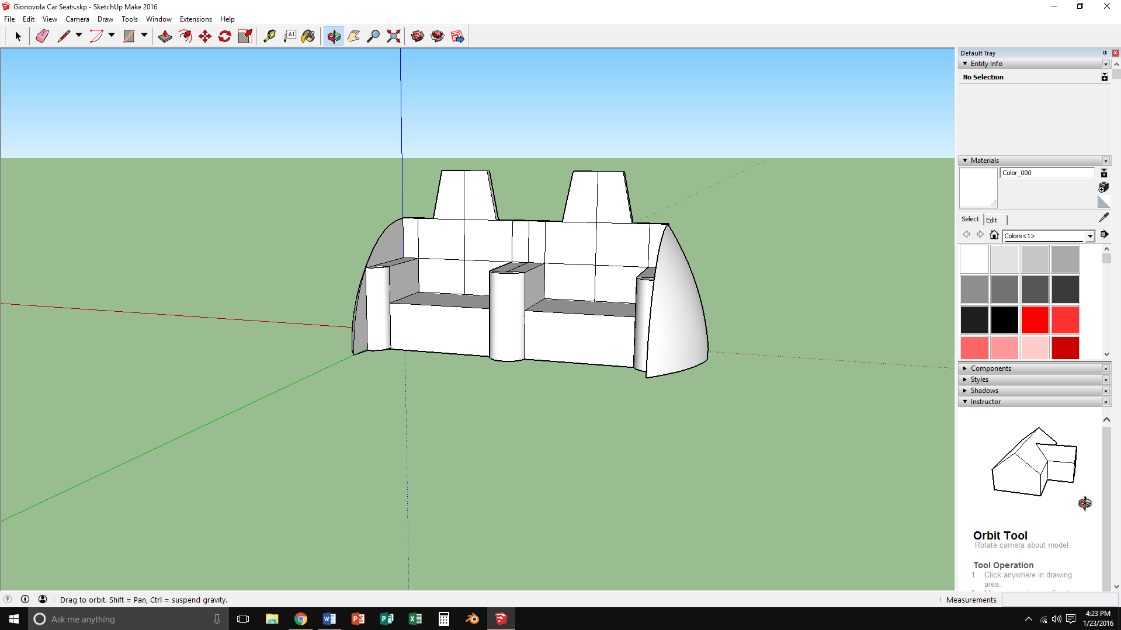Expand the Shadows panel
Viewport: 1121px width, 630px height.
click(x=984, y=391)
